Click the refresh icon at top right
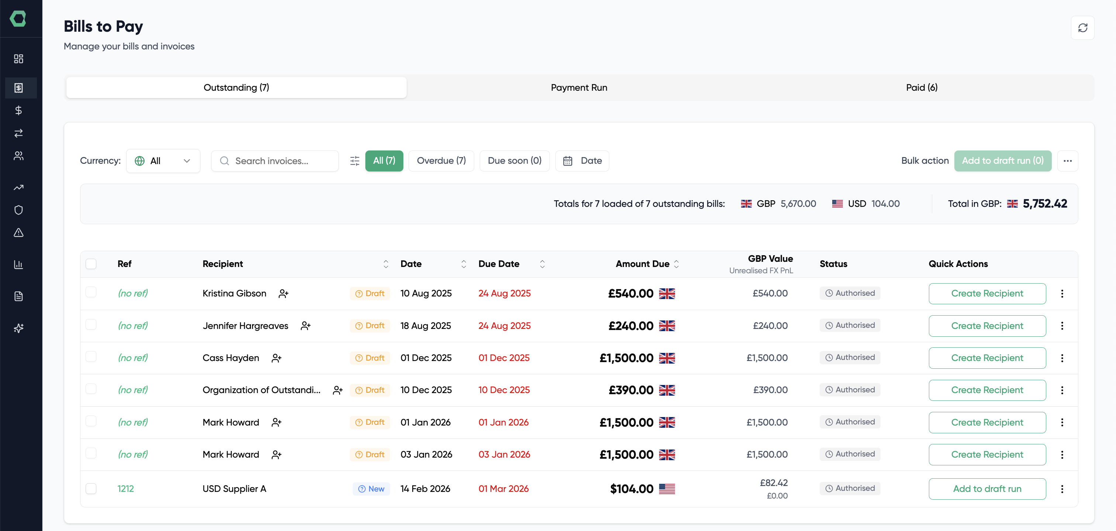Viewport: 1116px width, 531px height. 1083,27
